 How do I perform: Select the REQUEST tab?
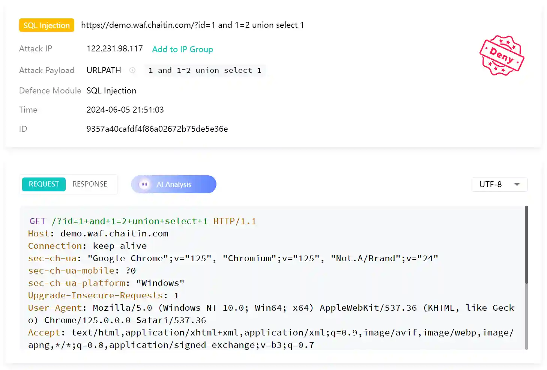tap(44, 184)
